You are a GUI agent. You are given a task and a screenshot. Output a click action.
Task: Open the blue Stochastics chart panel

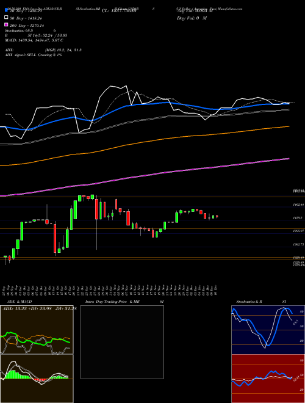268,330
